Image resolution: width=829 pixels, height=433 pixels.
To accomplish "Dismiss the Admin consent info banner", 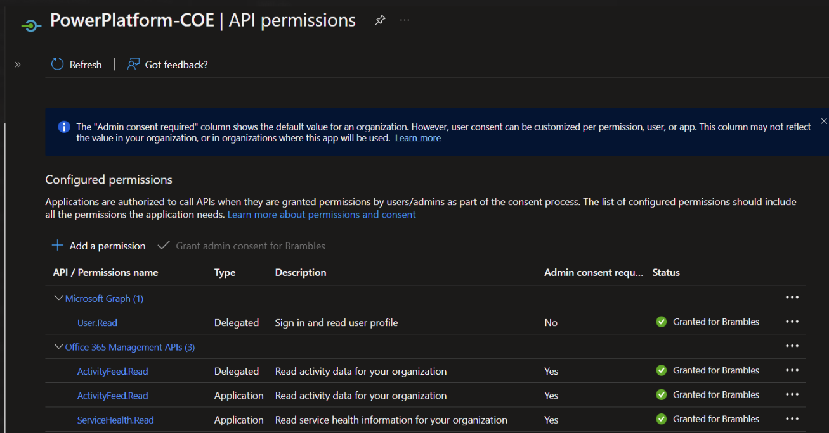I will coord(823,120).
